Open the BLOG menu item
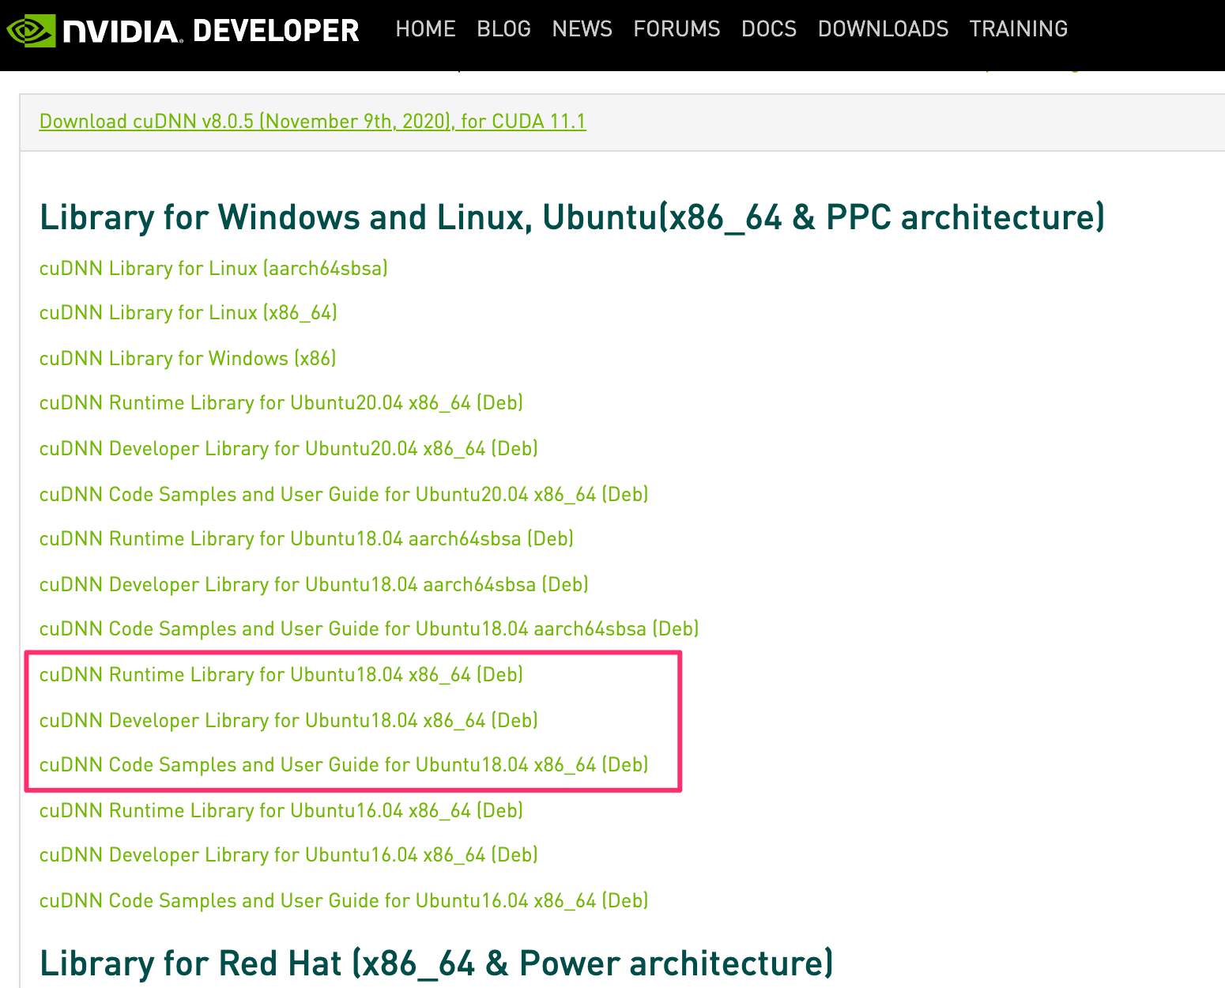1225x988 pixels. coord(503,29)
